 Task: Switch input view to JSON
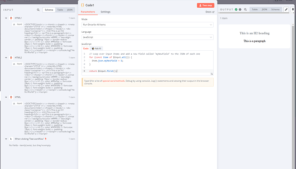[70, 10]
